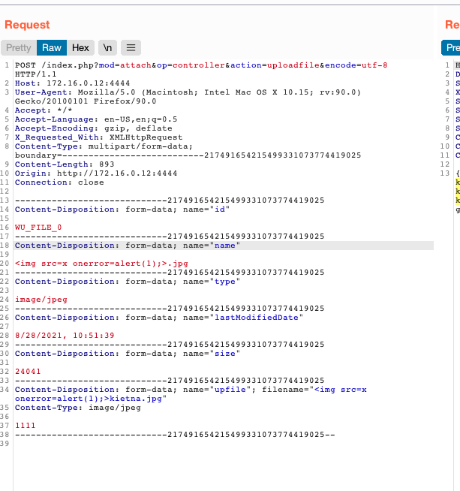
Task: Click the Accept: */* header
Action: click(x=44, y=110)
